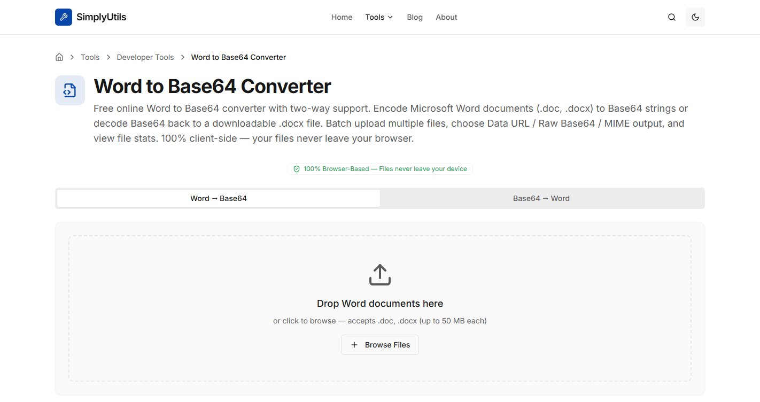Switch to the Base64 → Word tab
Screen dimensions: 760x402
click(541, 198)
